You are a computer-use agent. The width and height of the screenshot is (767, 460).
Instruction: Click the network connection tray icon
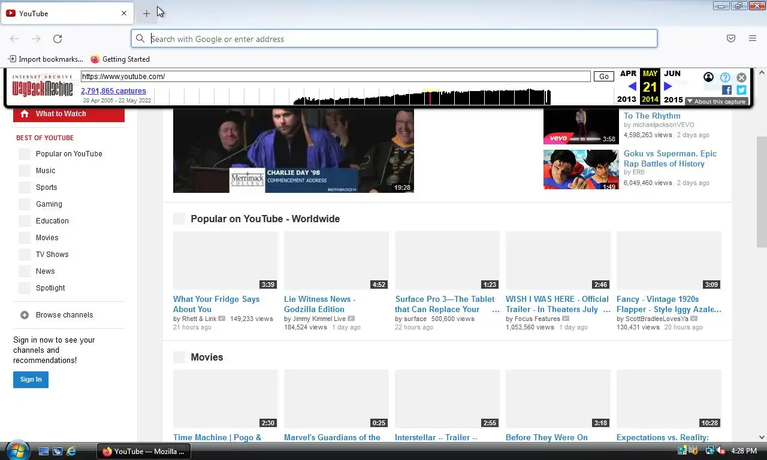click(709, 451)
